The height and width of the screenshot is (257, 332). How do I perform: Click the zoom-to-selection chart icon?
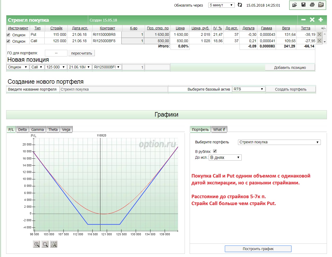[54, 244]
